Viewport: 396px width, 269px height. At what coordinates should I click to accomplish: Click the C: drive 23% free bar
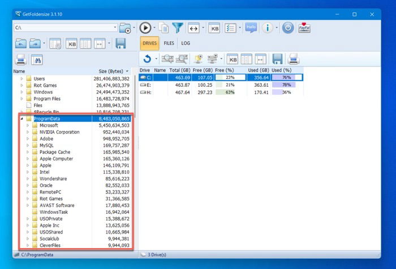tap(230, 78)
